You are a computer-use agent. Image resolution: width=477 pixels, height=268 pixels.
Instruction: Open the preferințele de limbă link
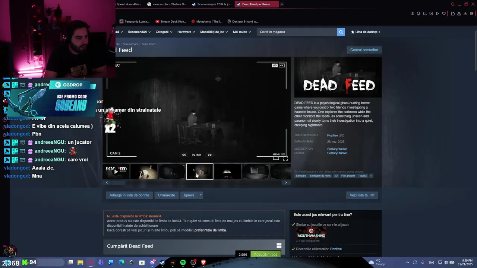pos(210,230)
